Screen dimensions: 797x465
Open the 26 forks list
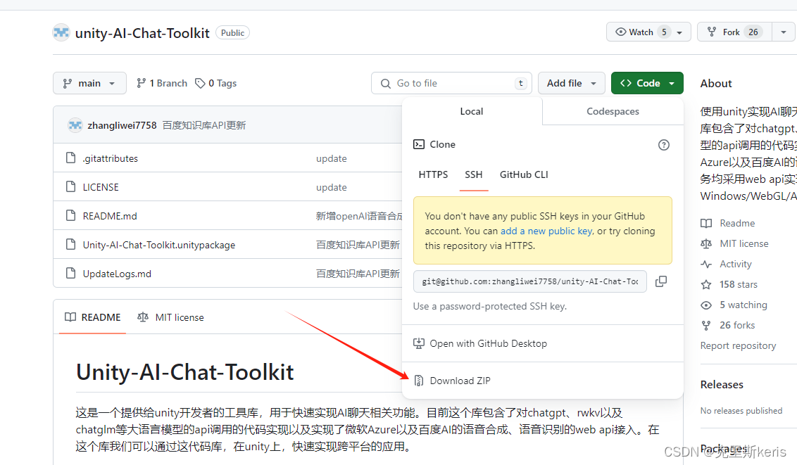tap(735, 325)
